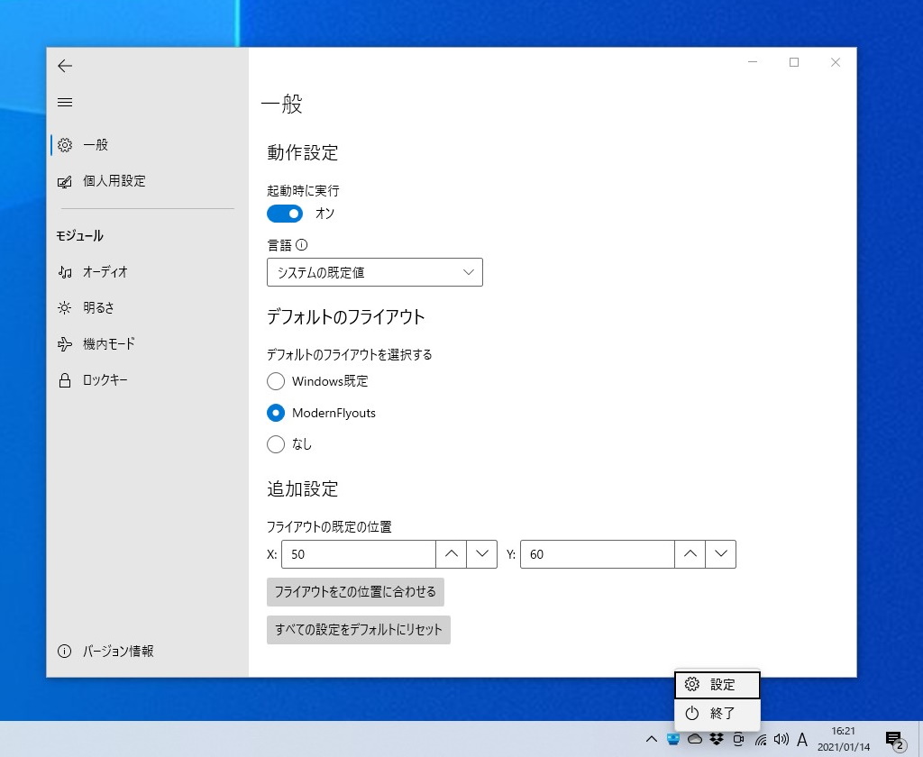The image size is (923, 757).
Task: Turn off the 起動時に実行 toggle
Action: click(x=285, y=214)
